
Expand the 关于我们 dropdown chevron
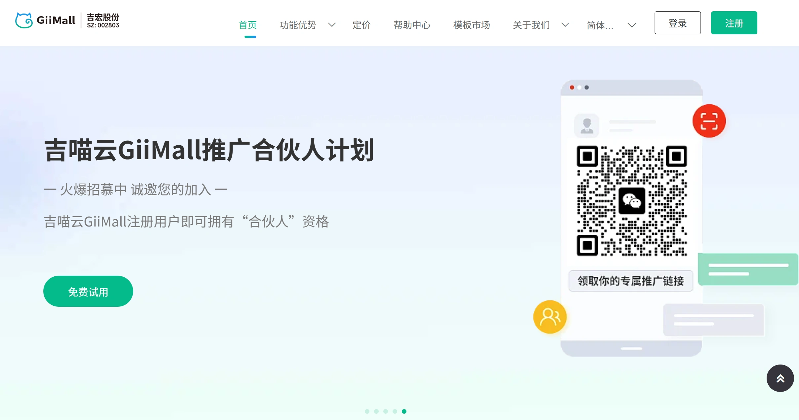565,25
